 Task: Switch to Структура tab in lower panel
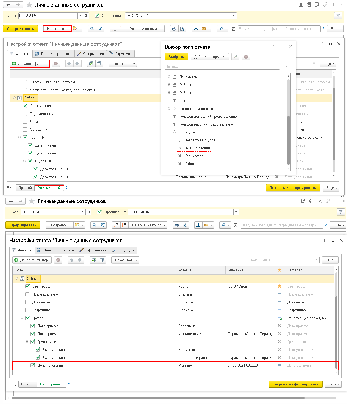coord(123,250)
